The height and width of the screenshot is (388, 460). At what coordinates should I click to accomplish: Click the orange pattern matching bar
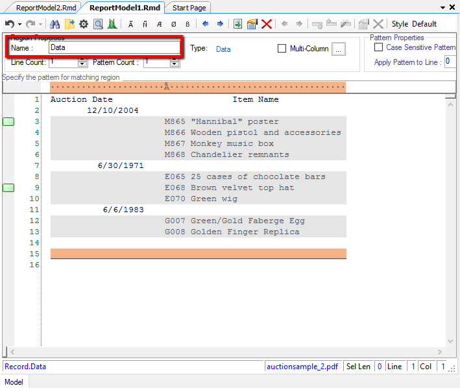(198, 88)
